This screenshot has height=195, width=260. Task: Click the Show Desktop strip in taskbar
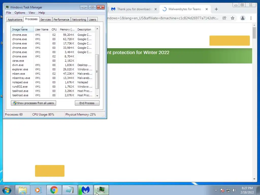click(258, 190)
